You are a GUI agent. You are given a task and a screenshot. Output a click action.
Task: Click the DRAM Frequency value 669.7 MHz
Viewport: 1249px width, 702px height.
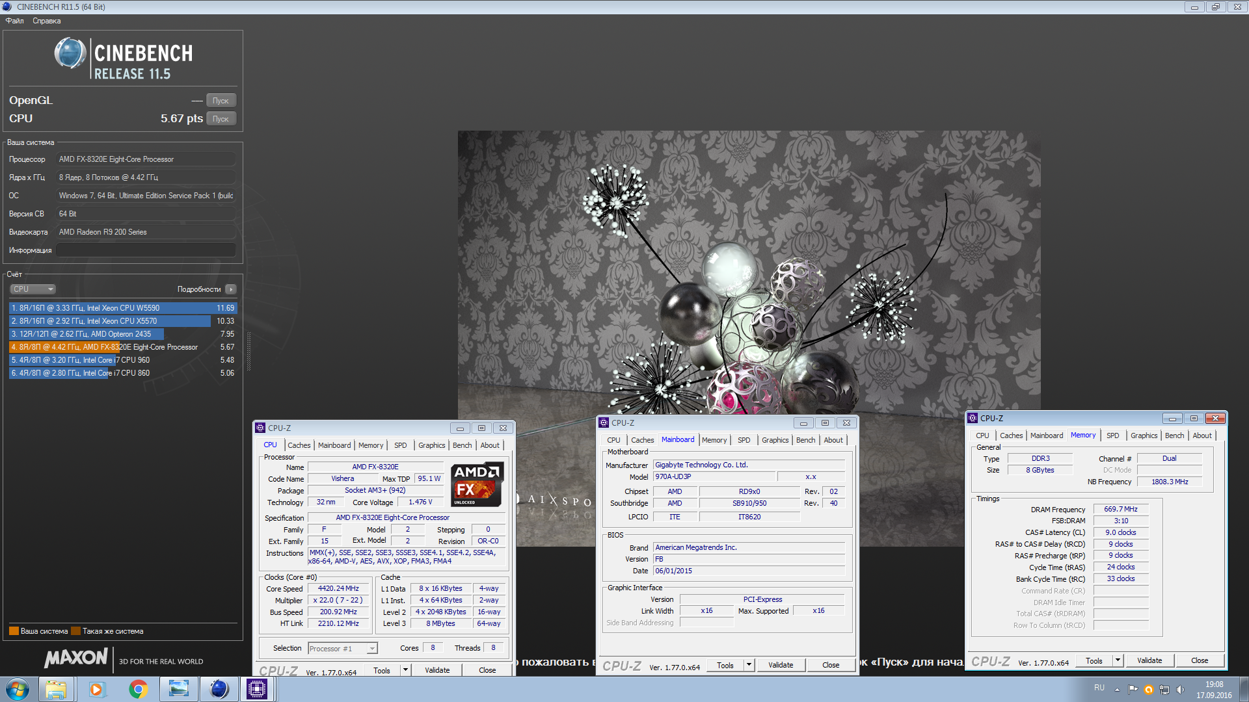point(1121,509)
